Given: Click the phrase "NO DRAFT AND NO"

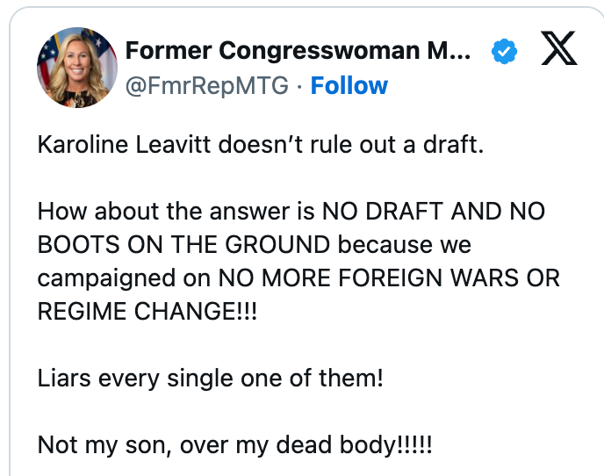Looking at the screenshot, I should coord(433,212).
